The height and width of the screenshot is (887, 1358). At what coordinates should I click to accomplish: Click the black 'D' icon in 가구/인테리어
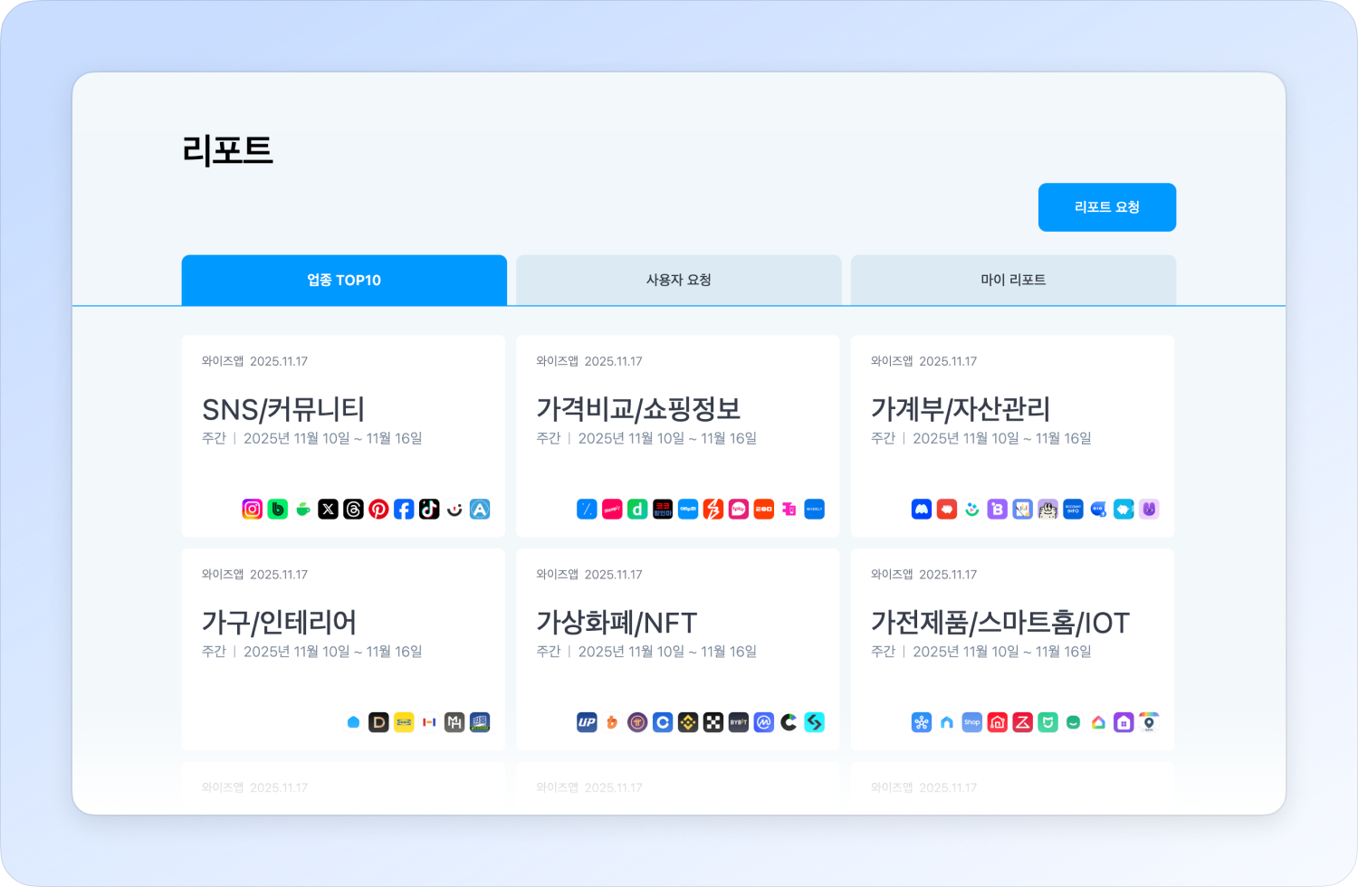[x=379, y=722]
